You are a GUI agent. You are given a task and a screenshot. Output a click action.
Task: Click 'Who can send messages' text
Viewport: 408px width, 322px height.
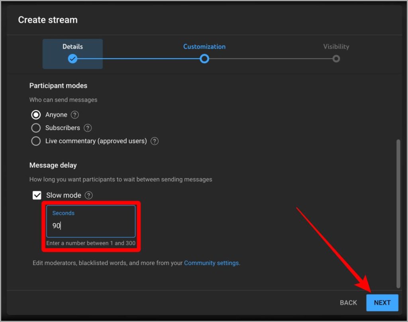point(63,100)
